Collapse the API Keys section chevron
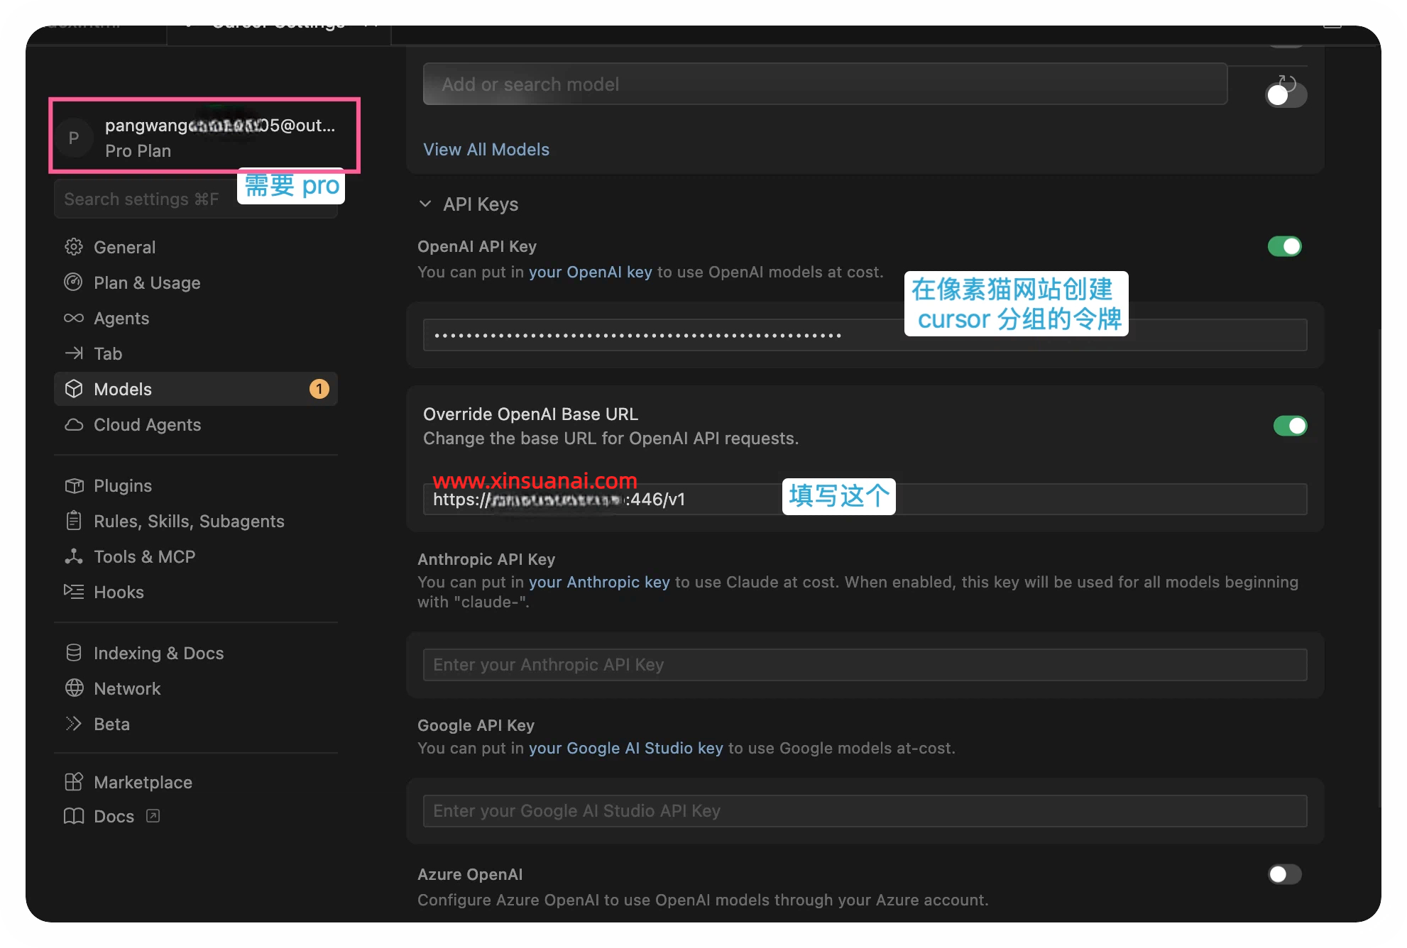This screenshot has width=1407, height=948. pyautogui.click(x=425, y=204)
